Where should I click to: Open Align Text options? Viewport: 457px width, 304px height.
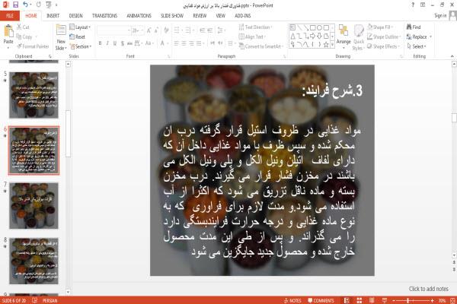pyautogui.click(x=252, y=36)
